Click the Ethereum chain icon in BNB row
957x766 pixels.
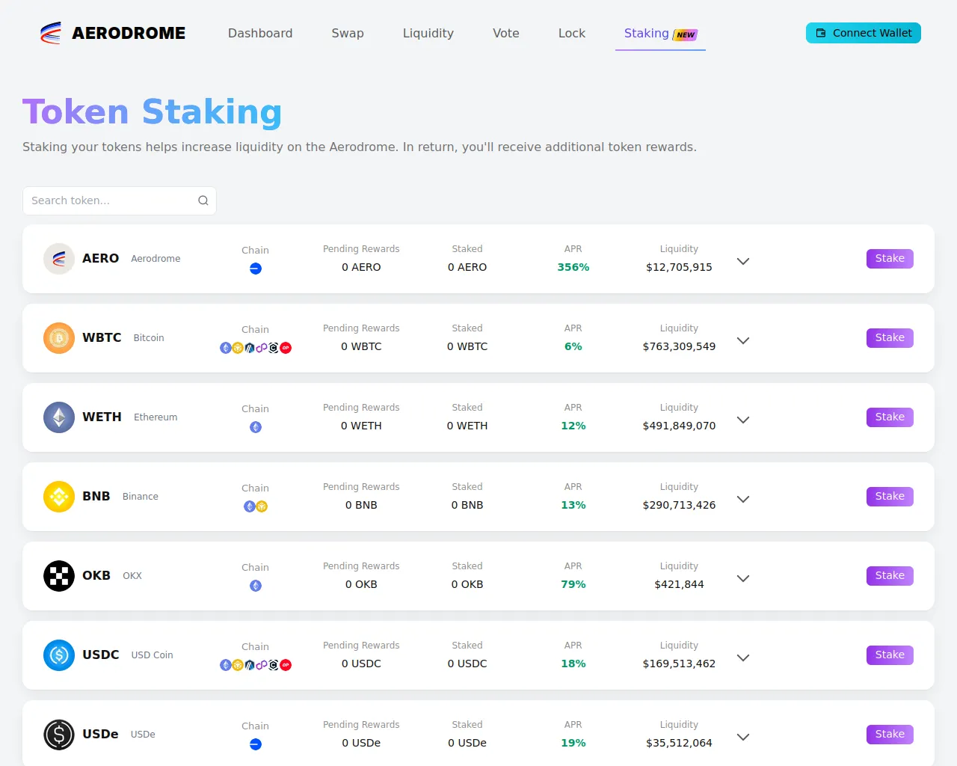click(250, 506)
